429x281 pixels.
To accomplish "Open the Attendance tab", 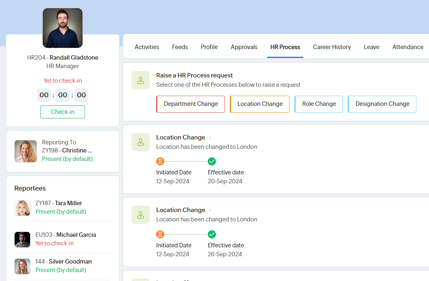I will tap(408, 47).
